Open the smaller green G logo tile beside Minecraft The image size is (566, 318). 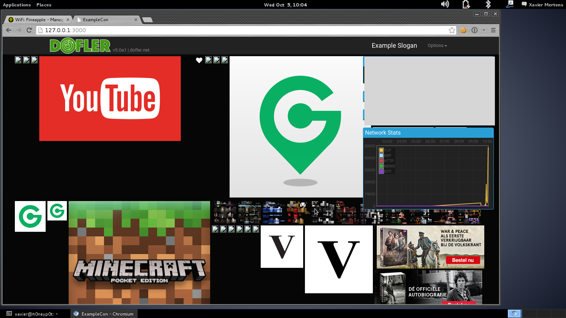[57, 211]
